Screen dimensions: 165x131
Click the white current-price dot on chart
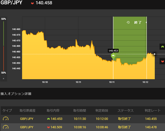click(x=155, y=54)
